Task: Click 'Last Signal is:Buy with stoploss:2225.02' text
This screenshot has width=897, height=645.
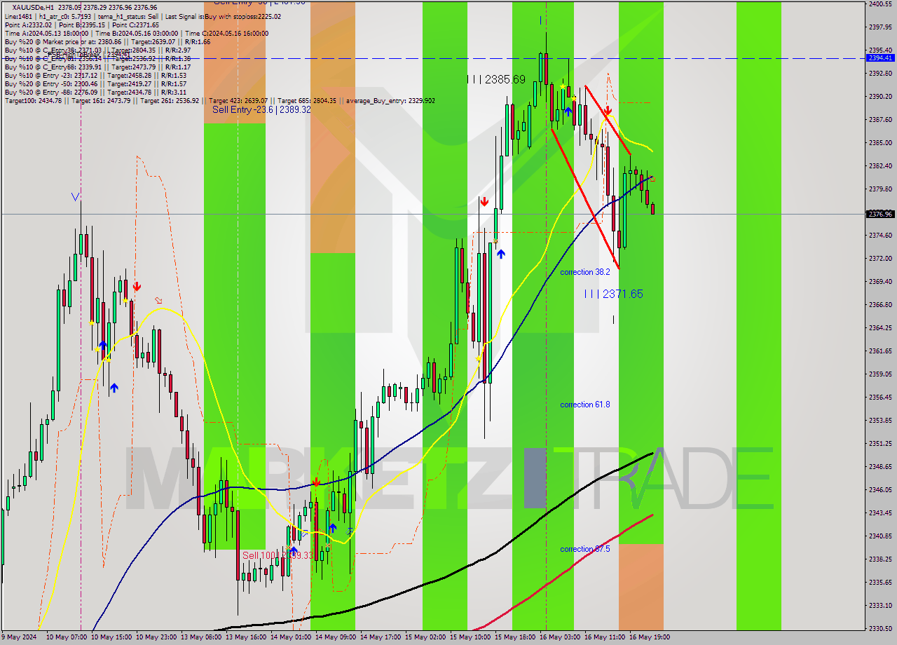Action: click(x=224, y=16)
